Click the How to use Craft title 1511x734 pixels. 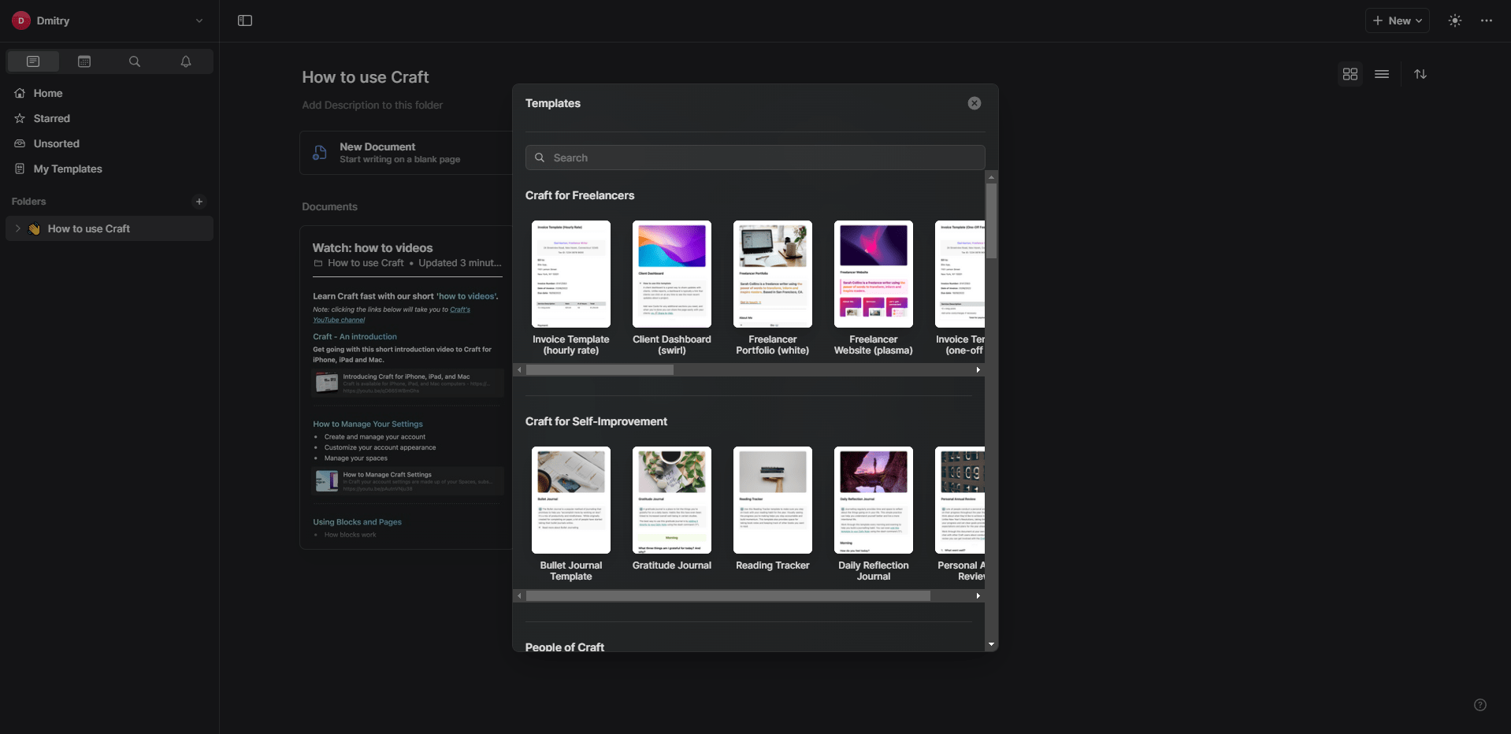pos(366,77)
